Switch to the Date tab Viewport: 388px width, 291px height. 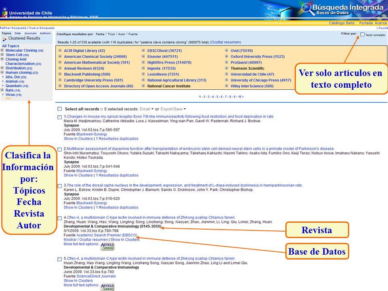[x=17, y=33]
